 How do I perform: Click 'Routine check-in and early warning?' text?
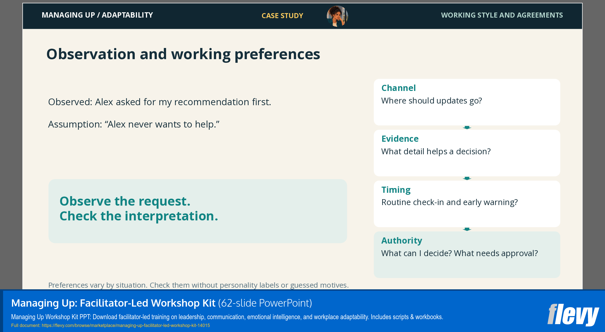click(450, 202)
